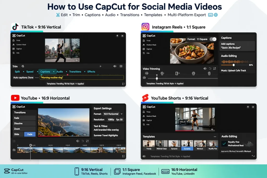Click the camera icon beside the Instagram trim slider
The image size is (267, 178).
point(144,78)
